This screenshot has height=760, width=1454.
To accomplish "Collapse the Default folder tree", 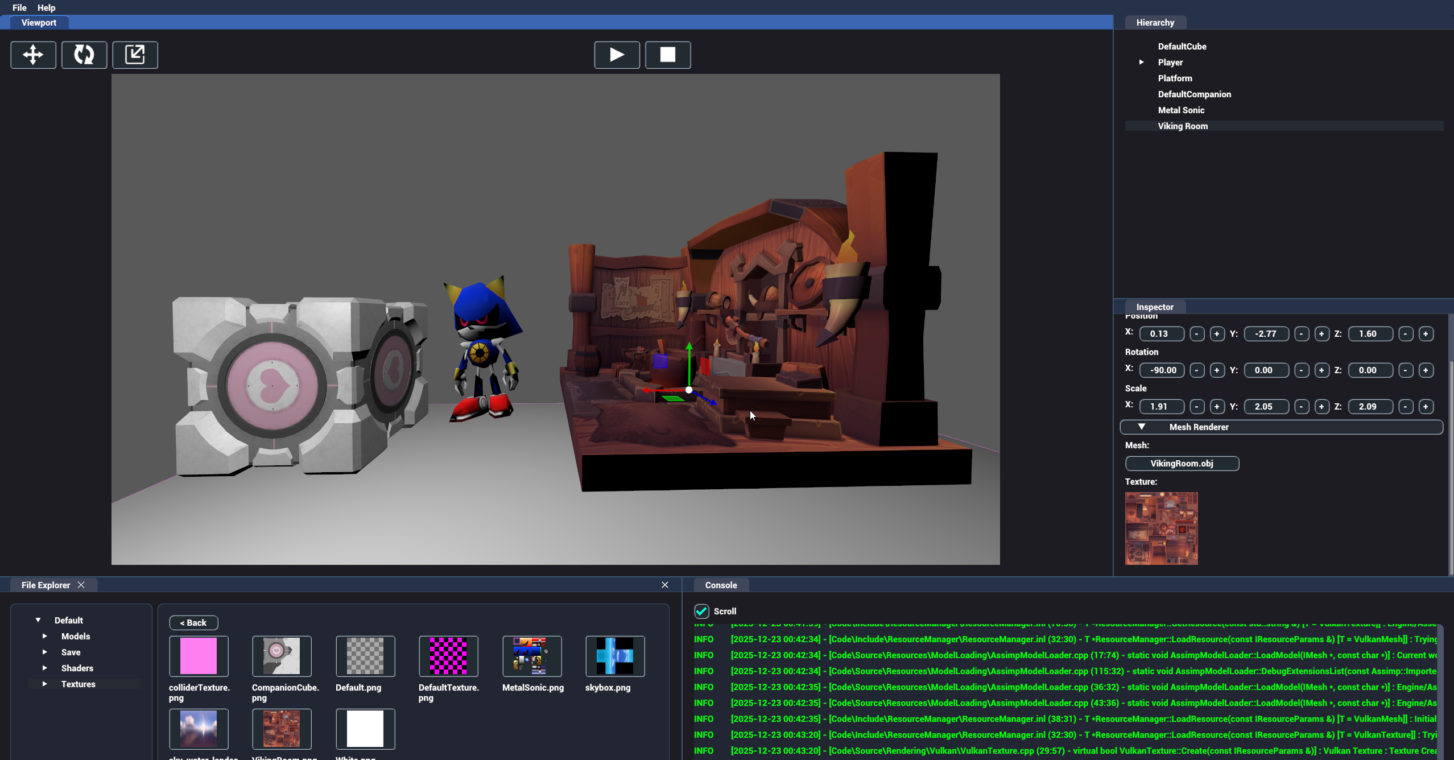I will pyautogui.click(x=38, y=620).
